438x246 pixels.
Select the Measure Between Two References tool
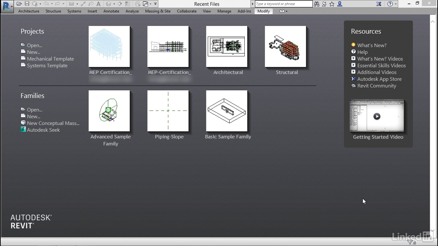(71, 4)
